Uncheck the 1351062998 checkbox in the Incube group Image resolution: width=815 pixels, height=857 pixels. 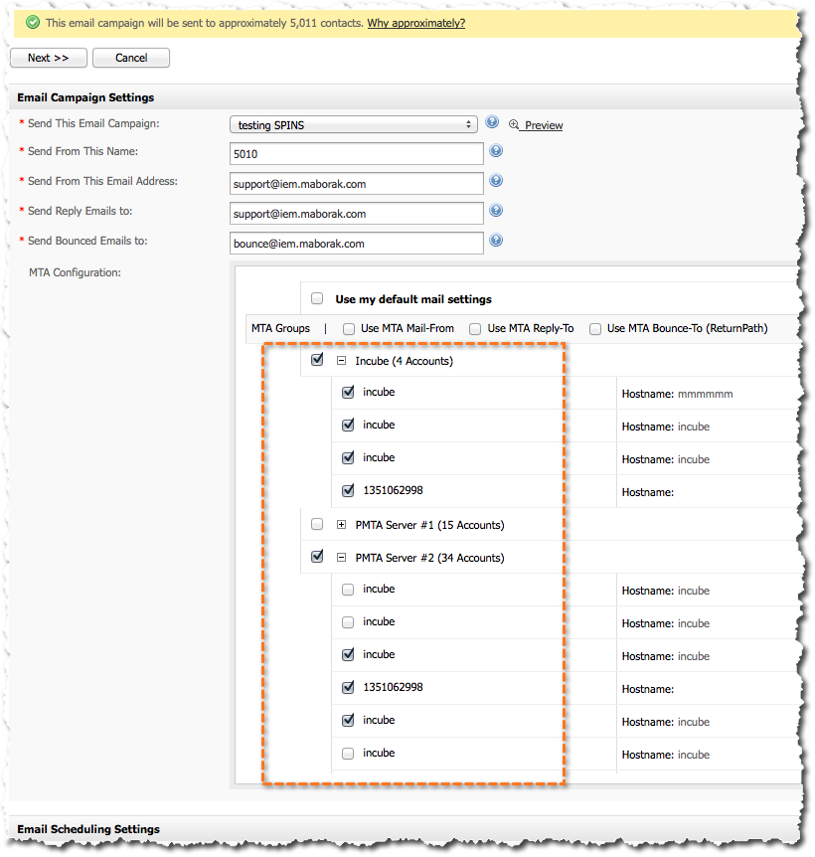tap(348, 490)
